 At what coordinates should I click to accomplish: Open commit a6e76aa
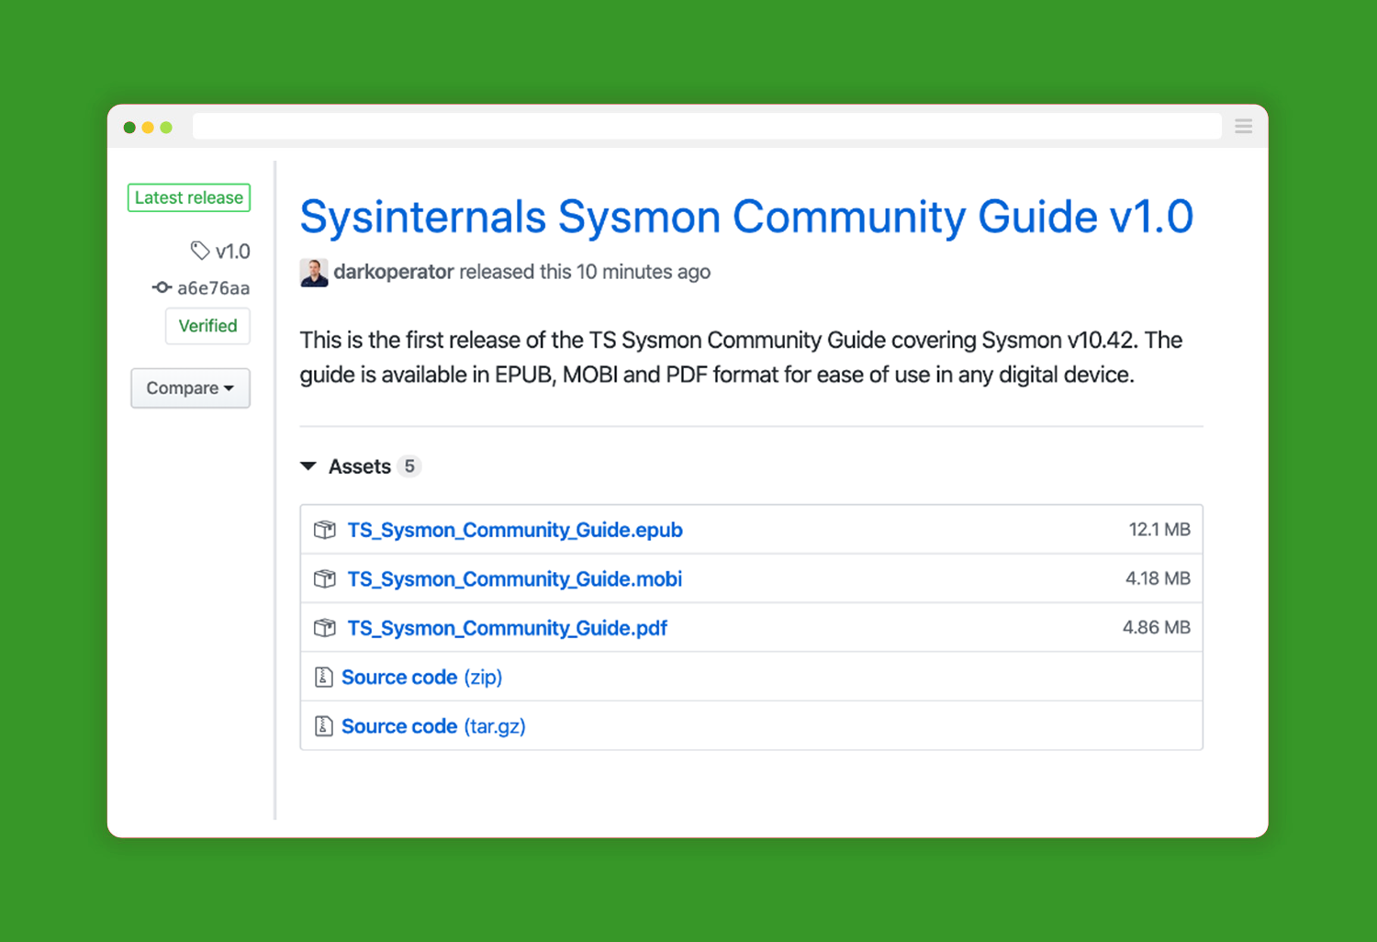[x=213, y=288]
